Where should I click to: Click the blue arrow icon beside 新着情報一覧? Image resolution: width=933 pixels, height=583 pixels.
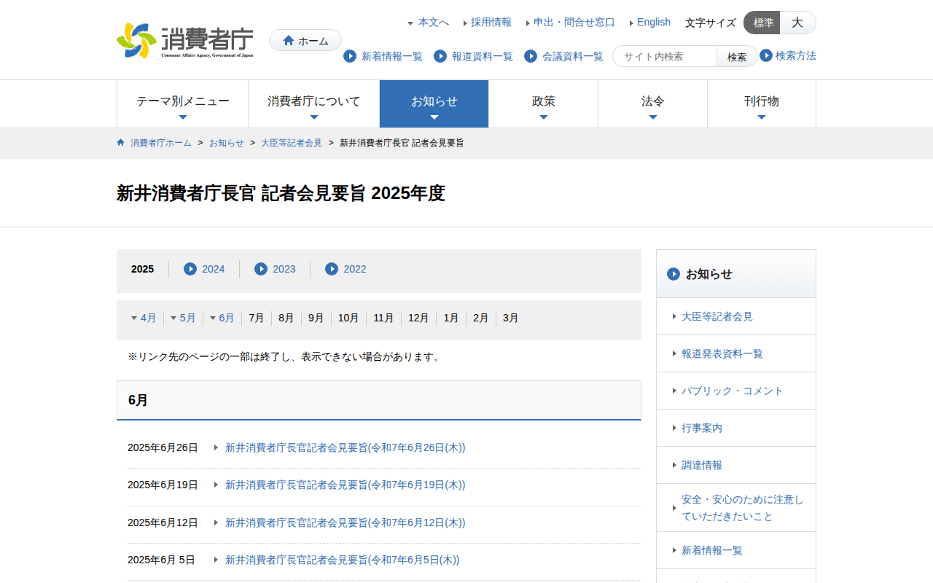point(350,56)
